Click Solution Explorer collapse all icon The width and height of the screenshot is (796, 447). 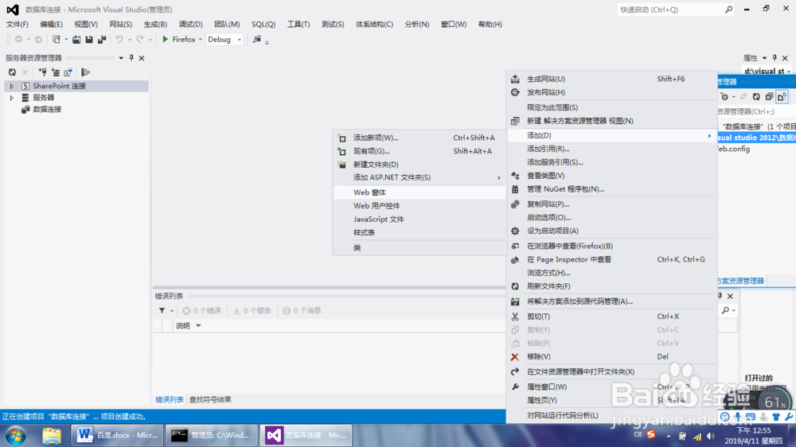click(769, 96)
